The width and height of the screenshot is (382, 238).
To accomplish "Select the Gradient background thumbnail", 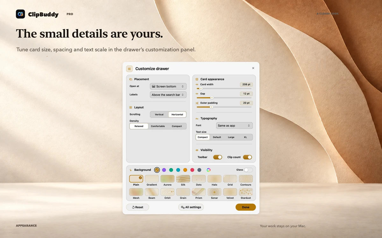I will point(152,179).
